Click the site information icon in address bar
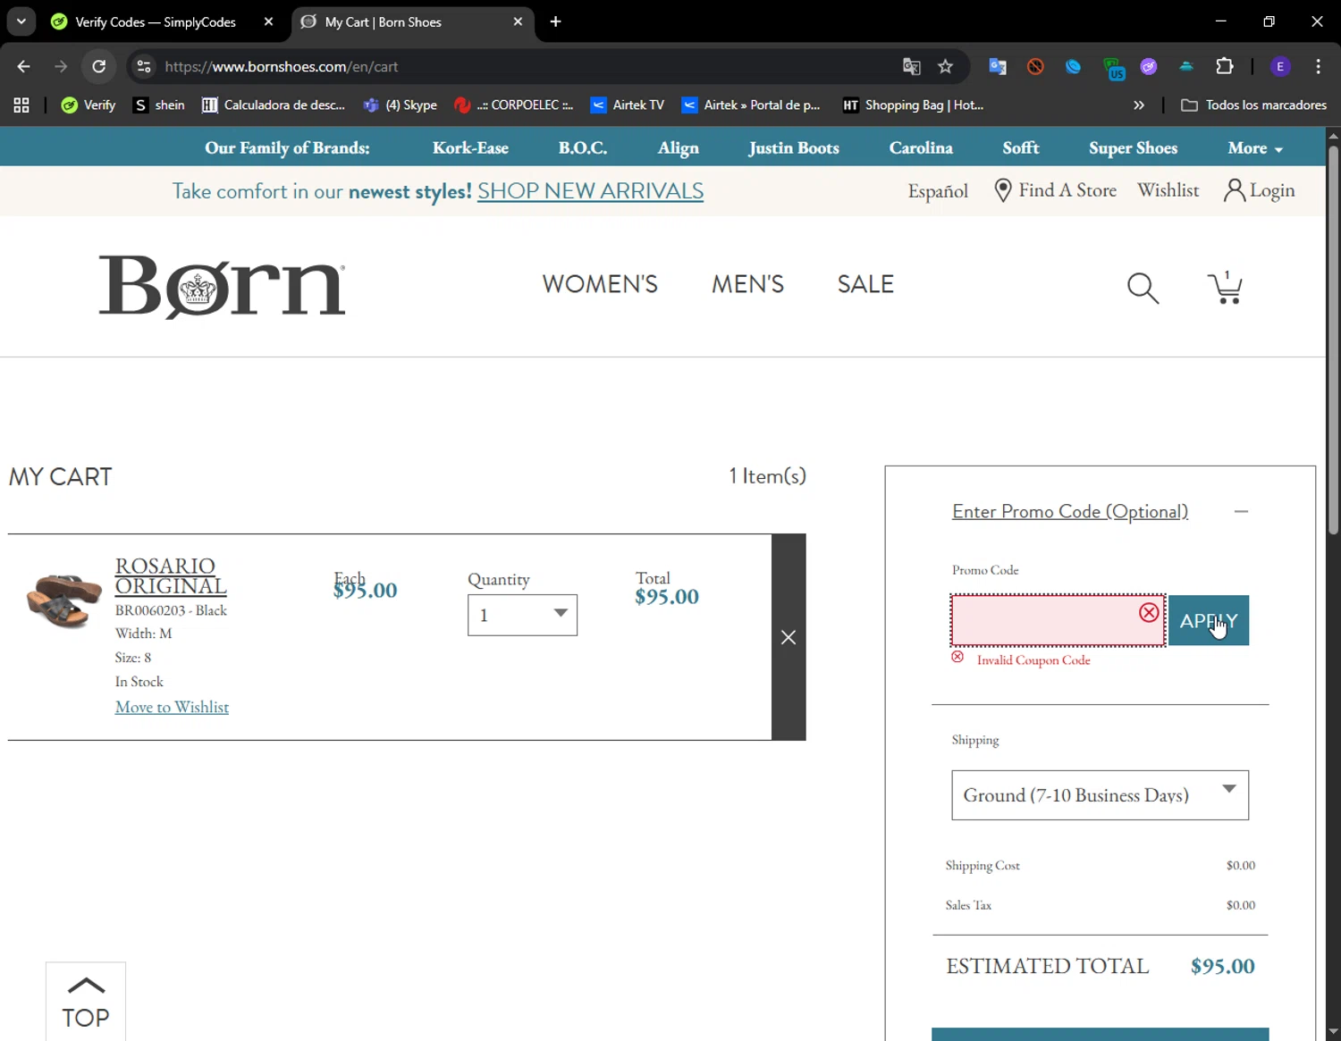This screenshot has width=1341, height=1041. click(x=144, y=66)
